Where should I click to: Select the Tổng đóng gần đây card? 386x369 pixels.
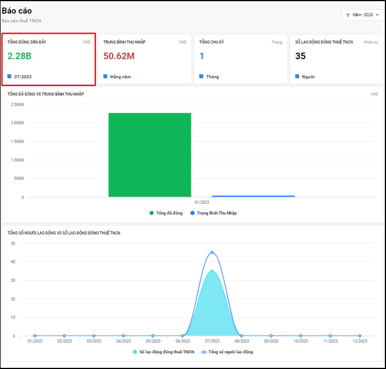pyautogui.click(x=48, y=59)
